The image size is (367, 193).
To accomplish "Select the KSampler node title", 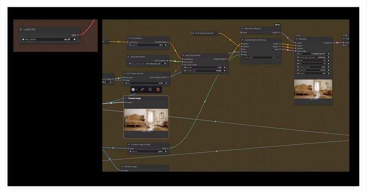I will tap(302, 39).
